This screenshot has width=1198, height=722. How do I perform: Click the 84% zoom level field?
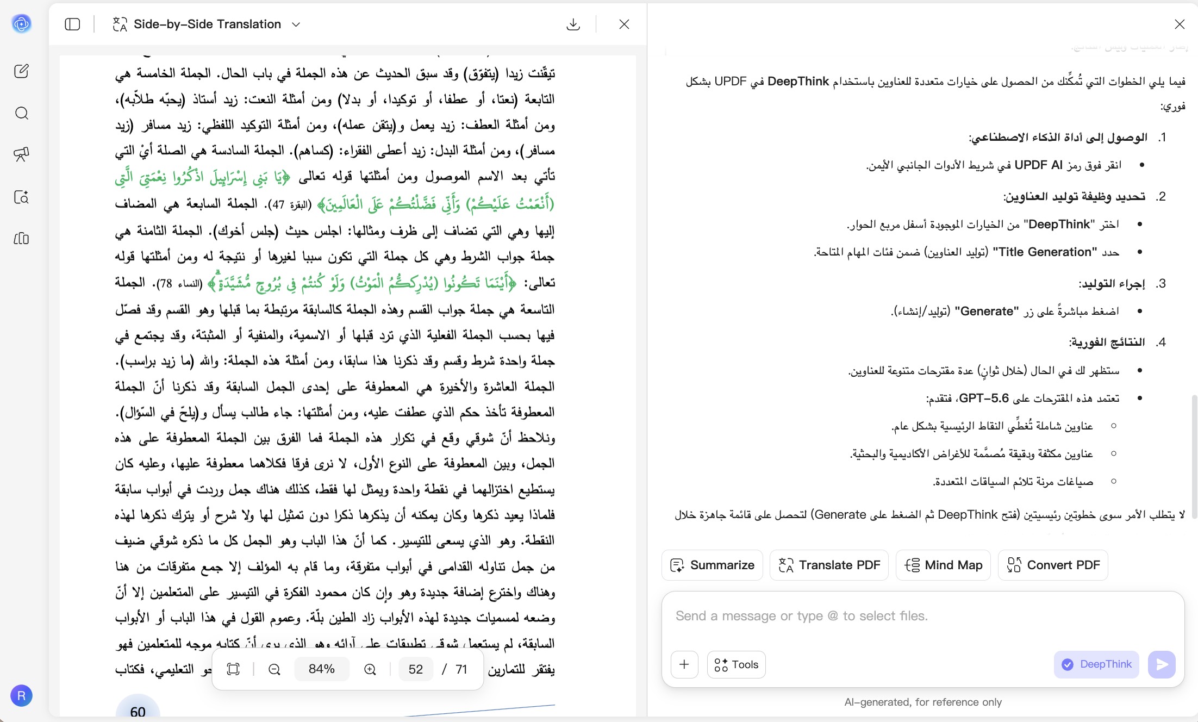(321, 669)
